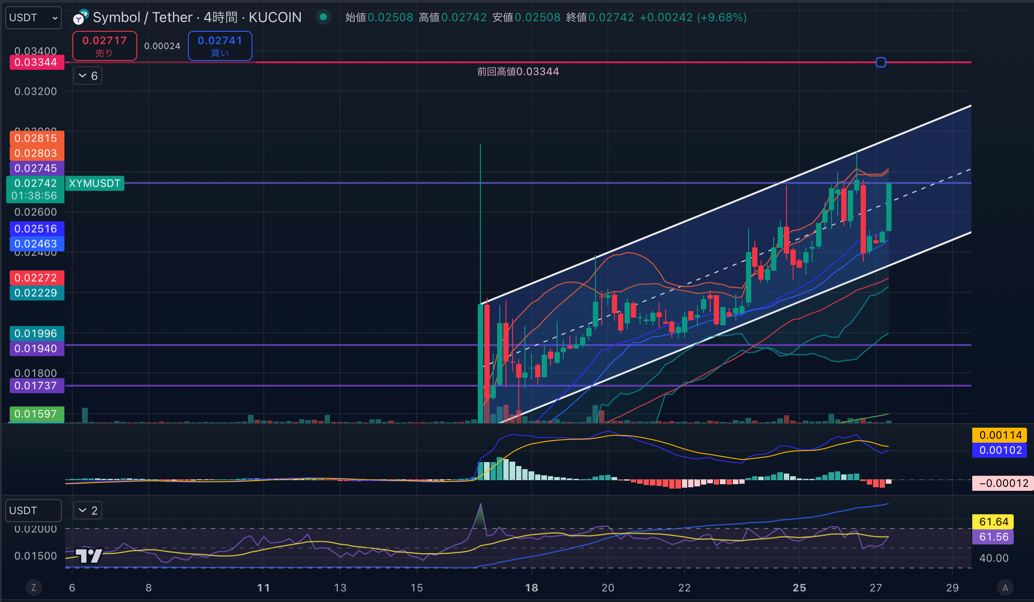Collapse the 2 indicators legend in RSI pane
1034x602 pixels.
click(x=87, y=511)
